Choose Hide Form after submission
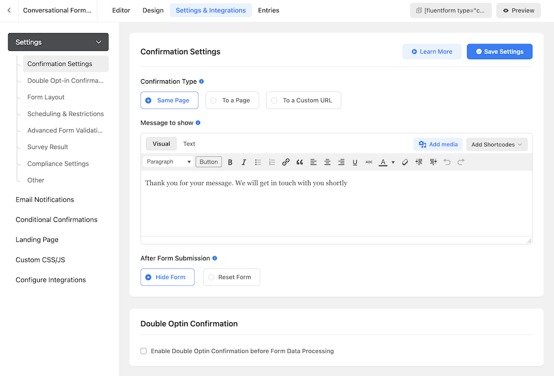This screenshot has width=554, height=376. [167, 277]
